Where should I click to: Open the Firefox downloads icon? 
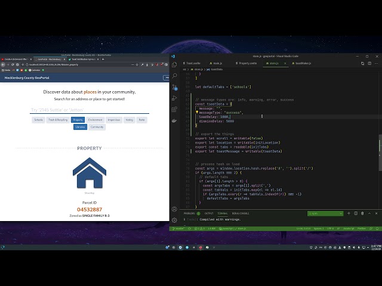pyautogui.click(x=147, y=65)
